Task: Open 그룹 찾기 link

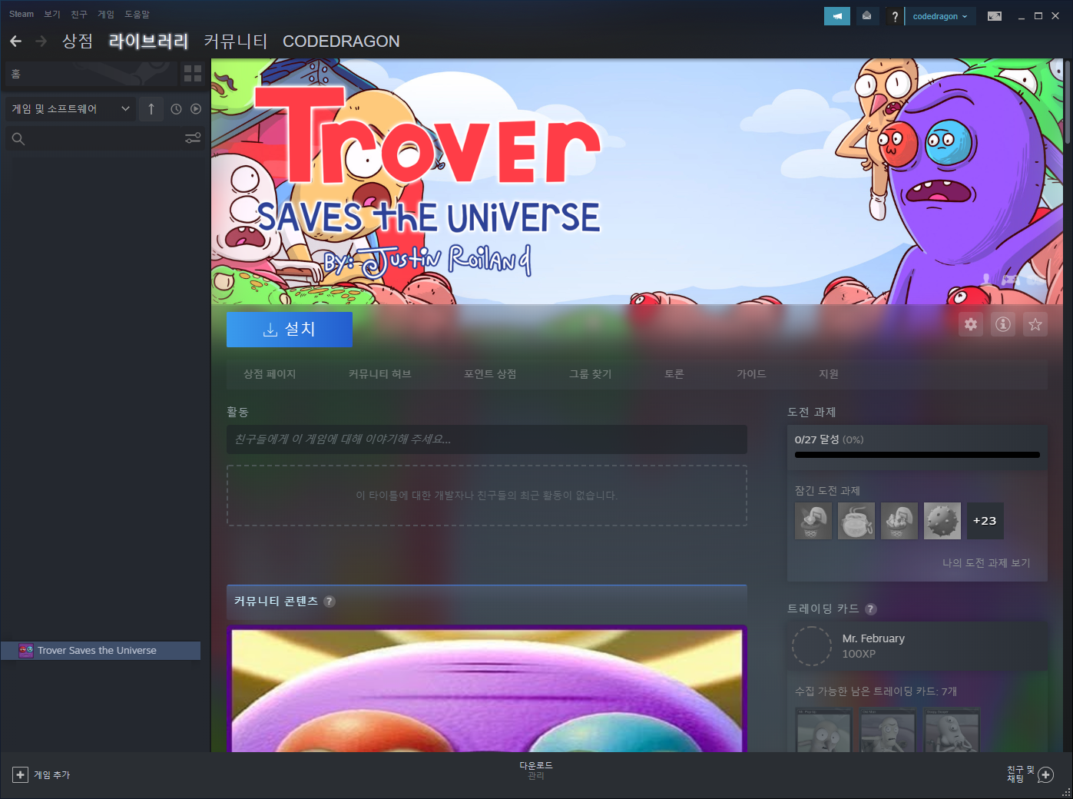Action: [591, 374]
